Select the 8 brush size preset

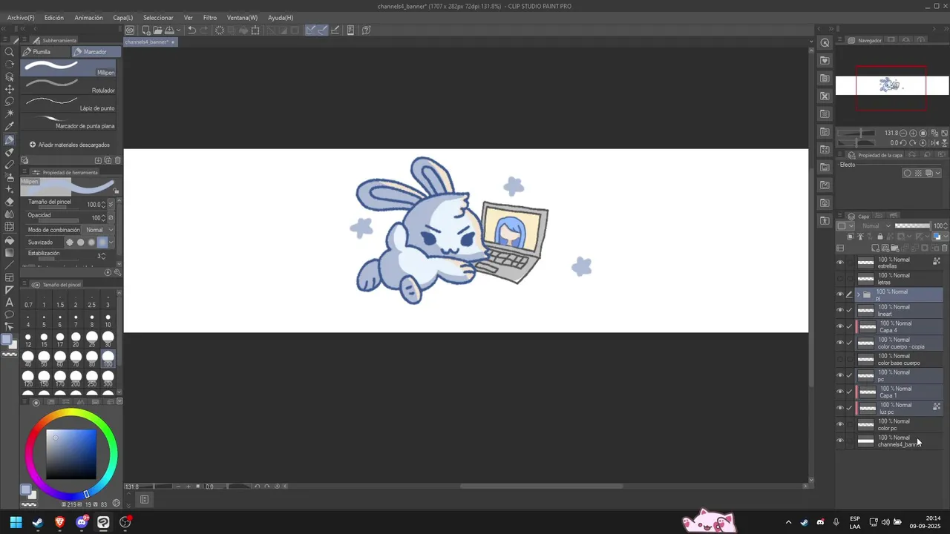click(x=92, y=320)
